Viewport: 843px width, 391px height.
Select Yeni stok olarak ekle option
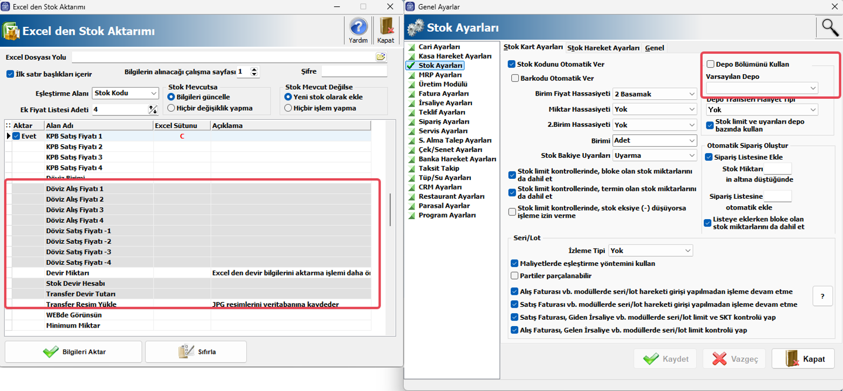click(x=288, y=97)
